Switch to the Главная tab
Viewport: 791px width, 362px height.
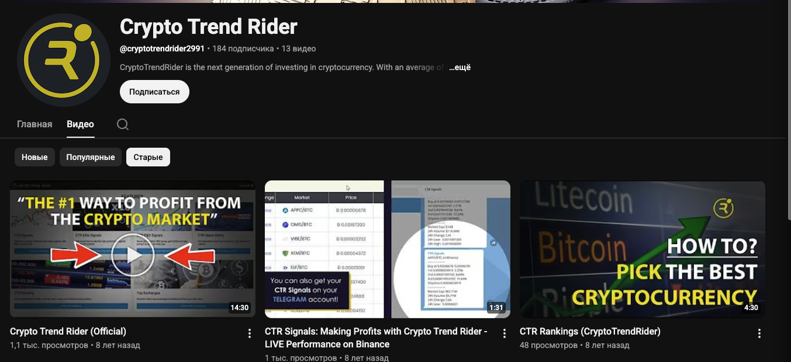pyautogui.click(x=34, y=124)
